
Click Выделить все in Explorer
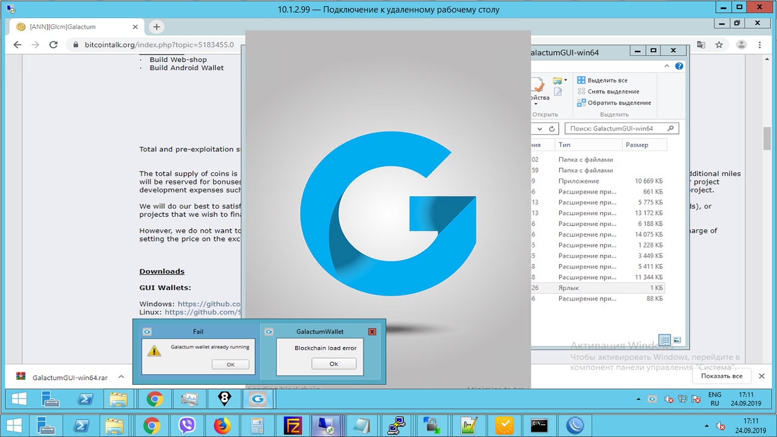(x=602, y=80)
